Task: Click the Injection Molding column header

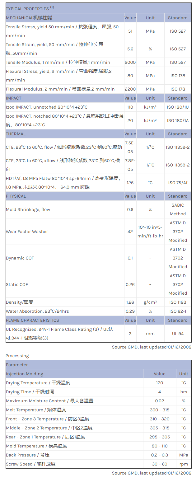Action: pos(25,374)
